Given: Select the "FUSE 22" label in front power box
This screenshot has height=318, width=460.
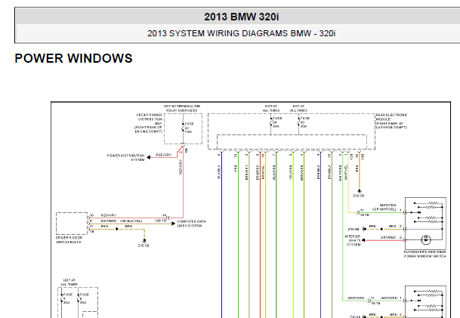Looking at the screenshot, I should pos(189,126).
